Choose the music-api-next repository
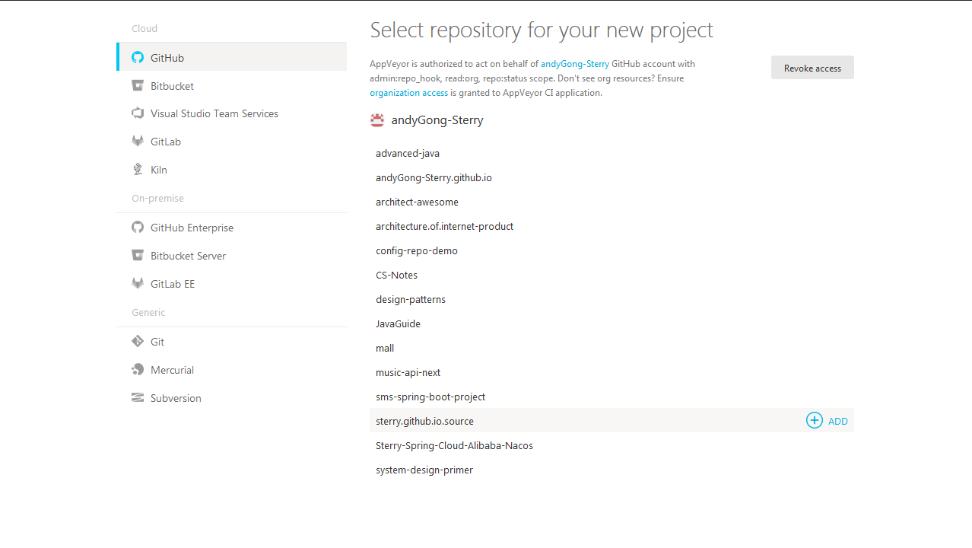972x548 pixels. (611, 372)
